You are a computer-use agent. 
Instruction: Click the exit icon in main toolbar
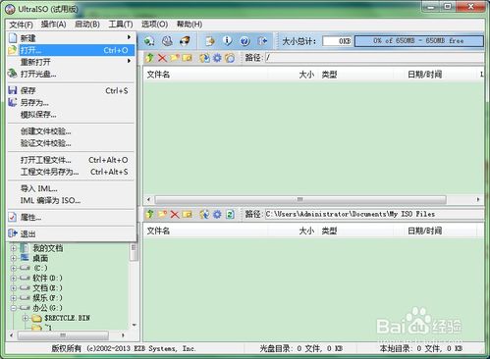(262, 41)
